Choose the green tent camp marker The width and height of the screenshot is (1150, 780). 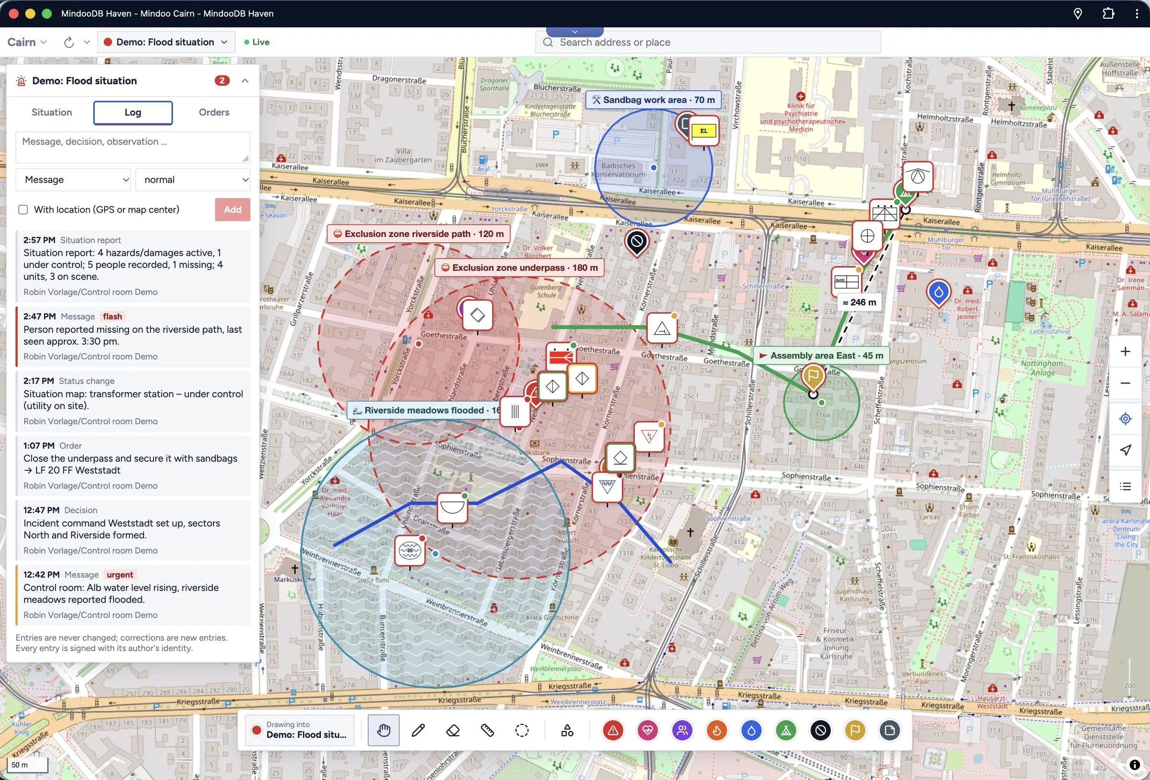786,730
